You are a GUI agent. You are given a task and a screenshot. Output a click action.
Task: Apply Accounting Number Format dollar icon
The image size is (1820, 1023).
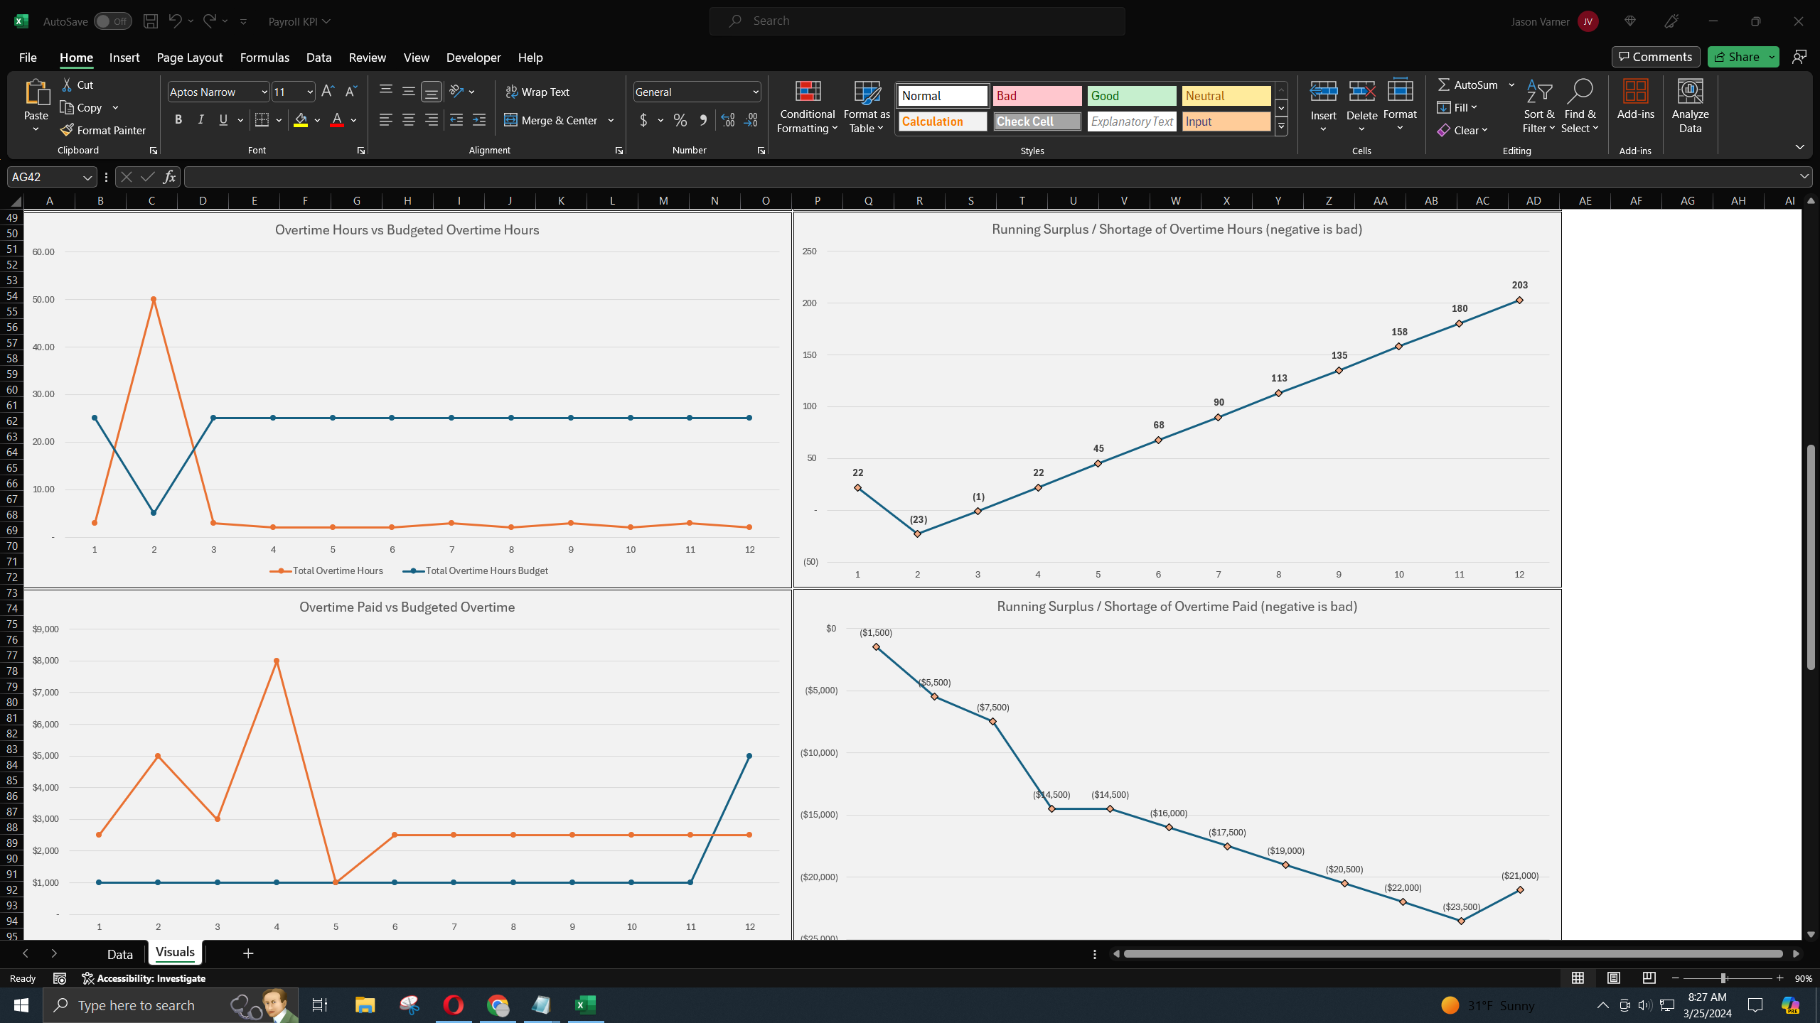coord(643,120)
